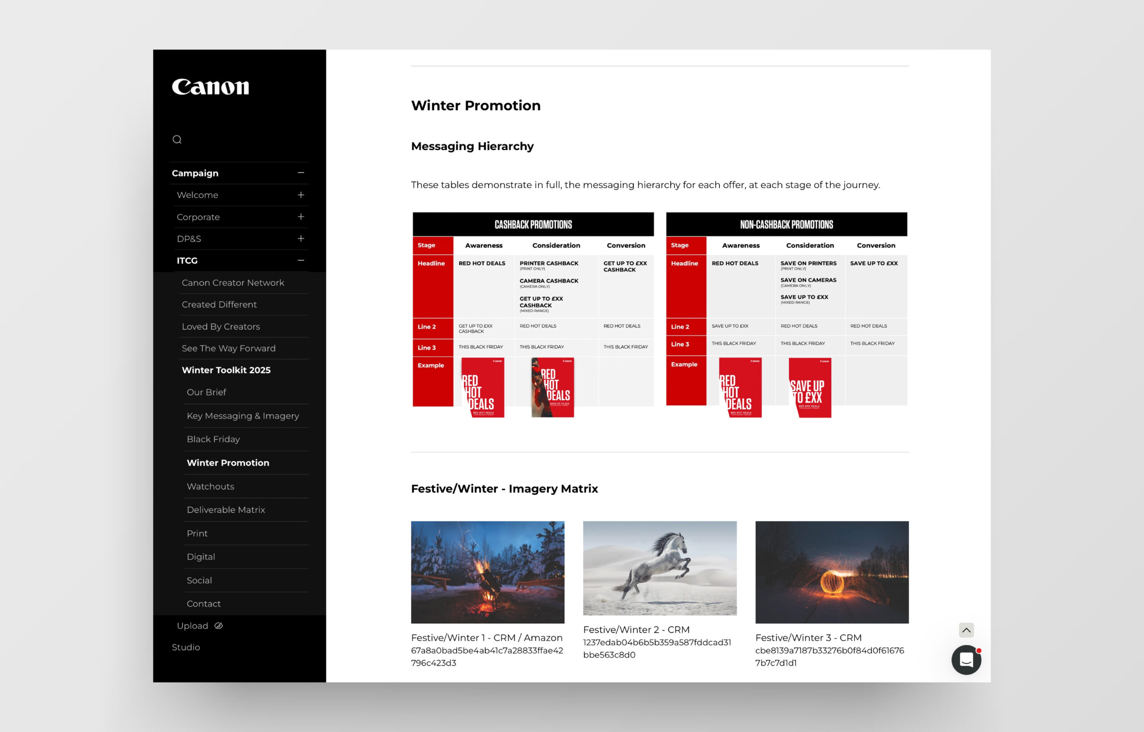Image resolution: width=1144 pixels, height=732 pixels.
Task: Select Deliverable Matrix in sidebar
Action: tap(226, 509)
